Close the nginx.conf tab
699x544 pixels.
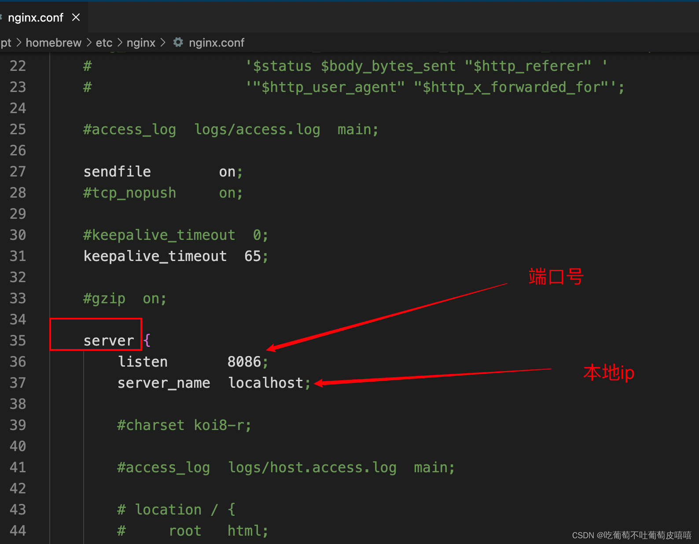(x=76, y=17)
